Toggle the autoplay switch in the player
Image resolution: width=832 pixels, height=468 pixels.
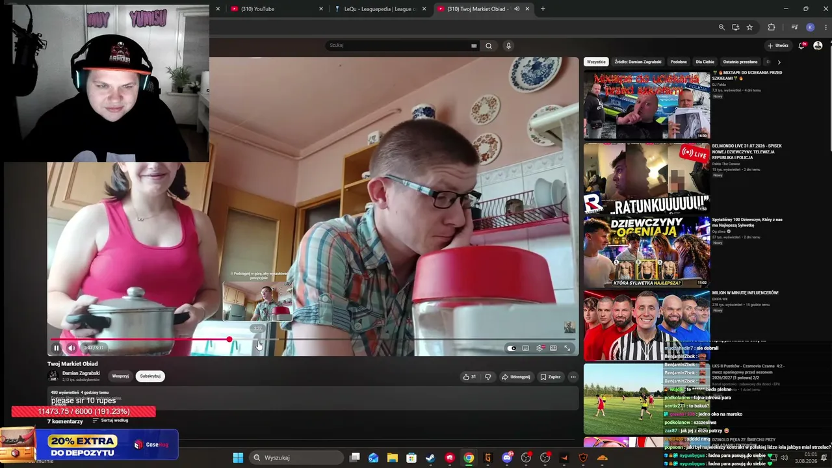point(512,348)
